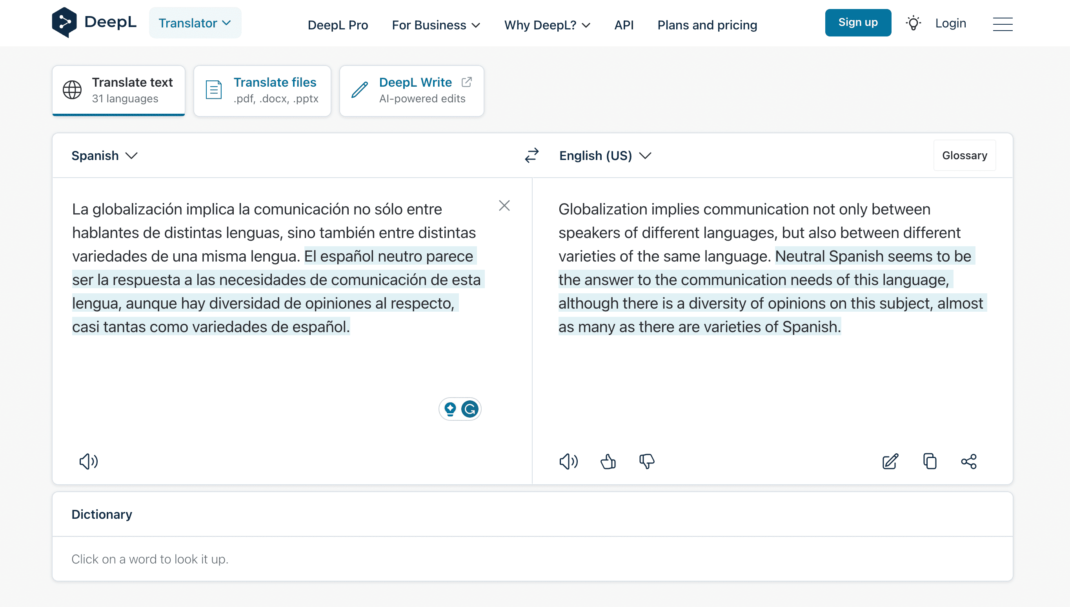Give thumbs up to translation

click(608, 461)
